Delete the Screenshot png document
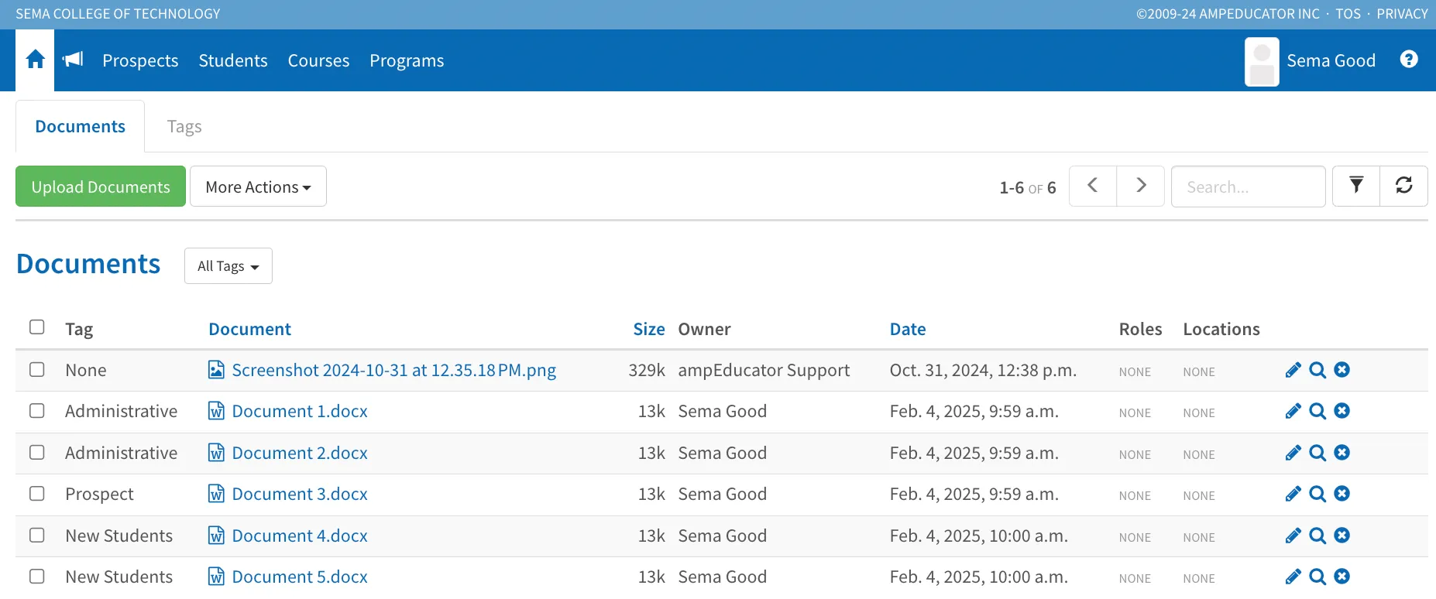This screenshot has width=1436, height=599. pyautogui.click(x=1342, y=370)
